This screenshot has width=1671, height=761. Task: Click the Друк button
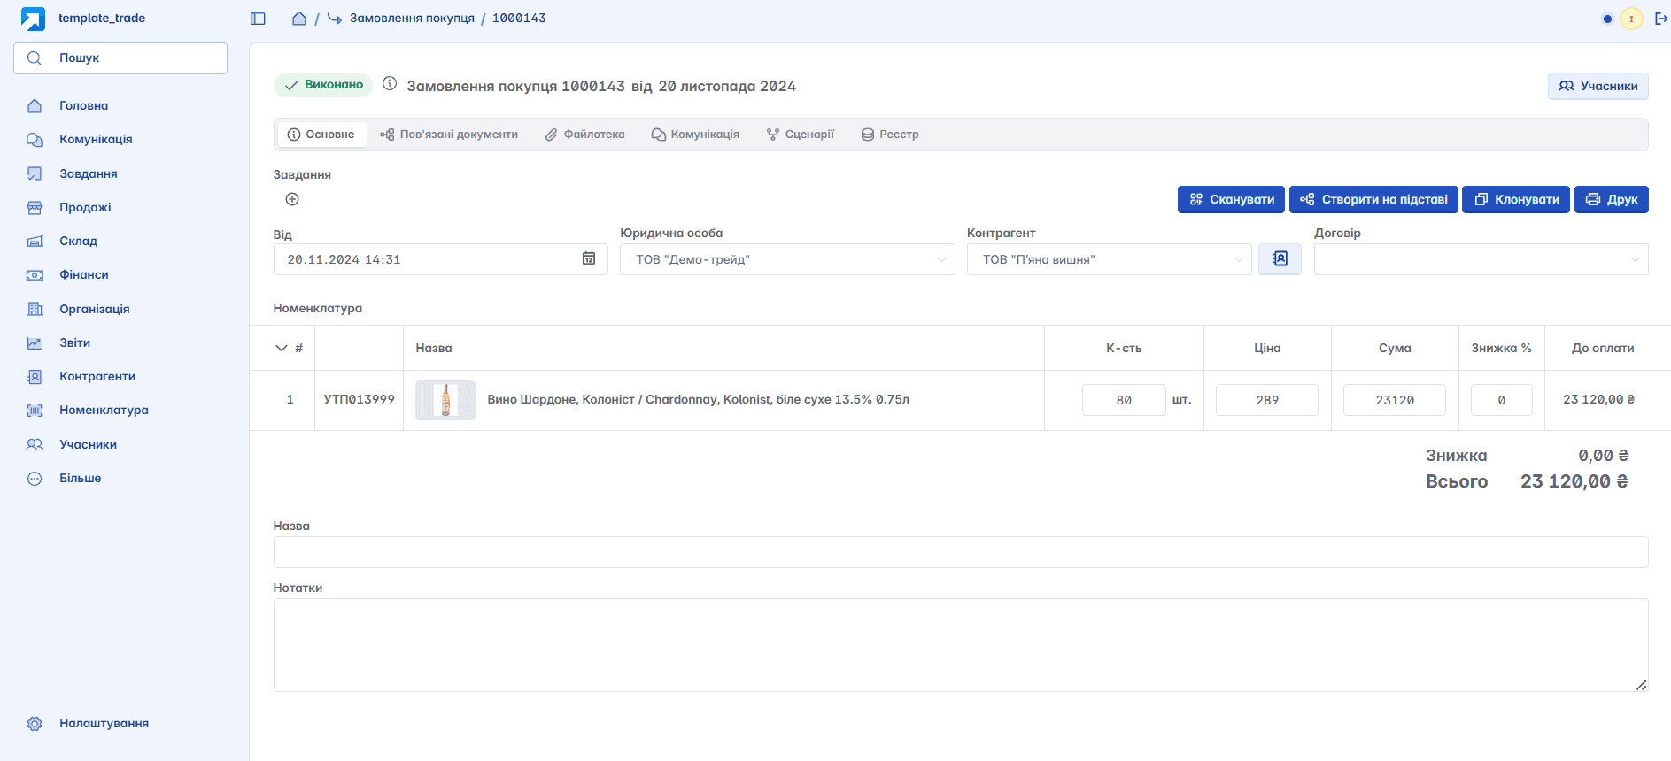(x=1612, y=199)
